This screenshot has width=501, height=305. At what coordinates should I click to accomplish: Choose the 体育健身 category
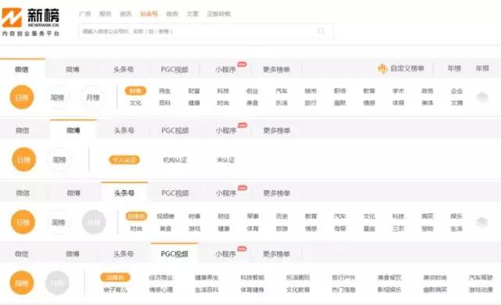click(252, 289)
